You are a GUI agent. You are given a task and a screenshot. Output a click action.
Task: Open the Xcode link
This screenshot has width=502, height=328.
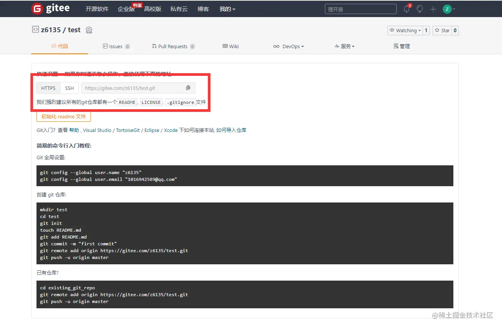171,130
